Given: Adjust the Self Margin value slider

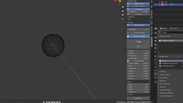Looking at the screenshot, I should click(138, 12).
